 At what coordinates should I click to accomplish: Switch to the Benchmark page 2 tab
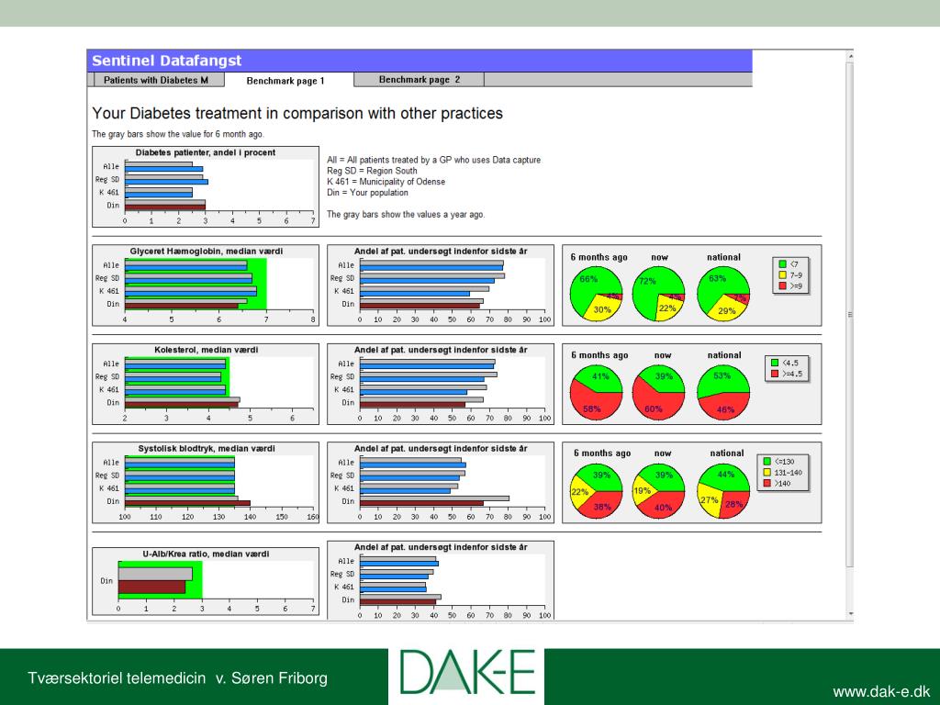[x=419, y=80]
